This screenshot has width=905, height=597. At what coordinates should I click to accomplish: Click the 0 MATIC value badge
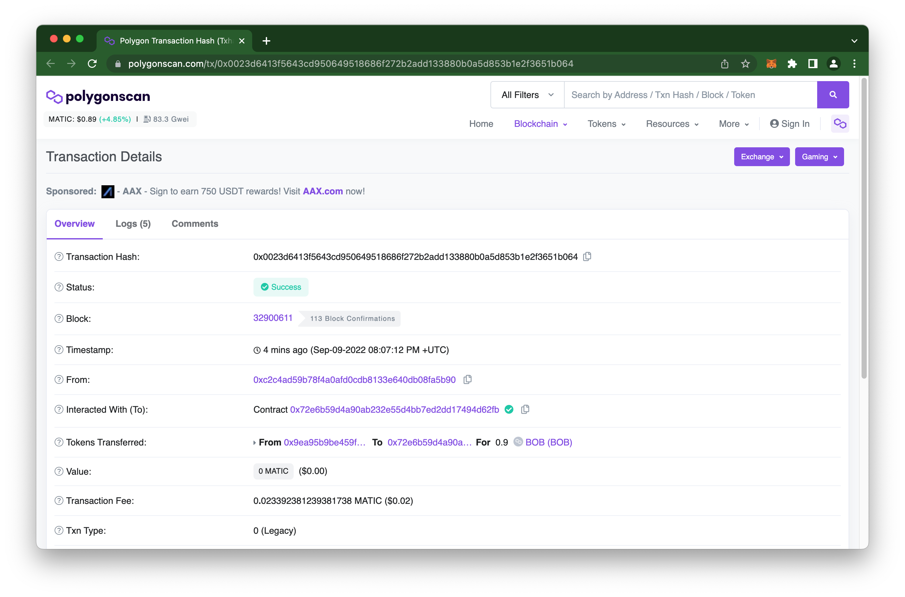pyautogui.click(x=273, y=471)
